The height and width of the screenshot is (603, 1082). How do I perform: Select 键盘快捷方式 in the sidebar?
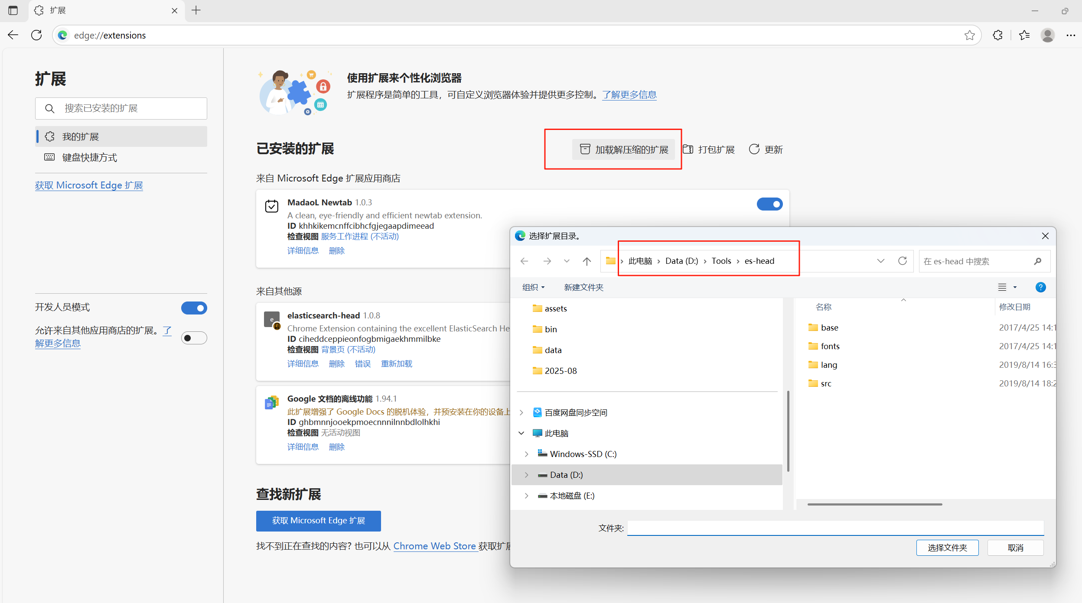89,158
